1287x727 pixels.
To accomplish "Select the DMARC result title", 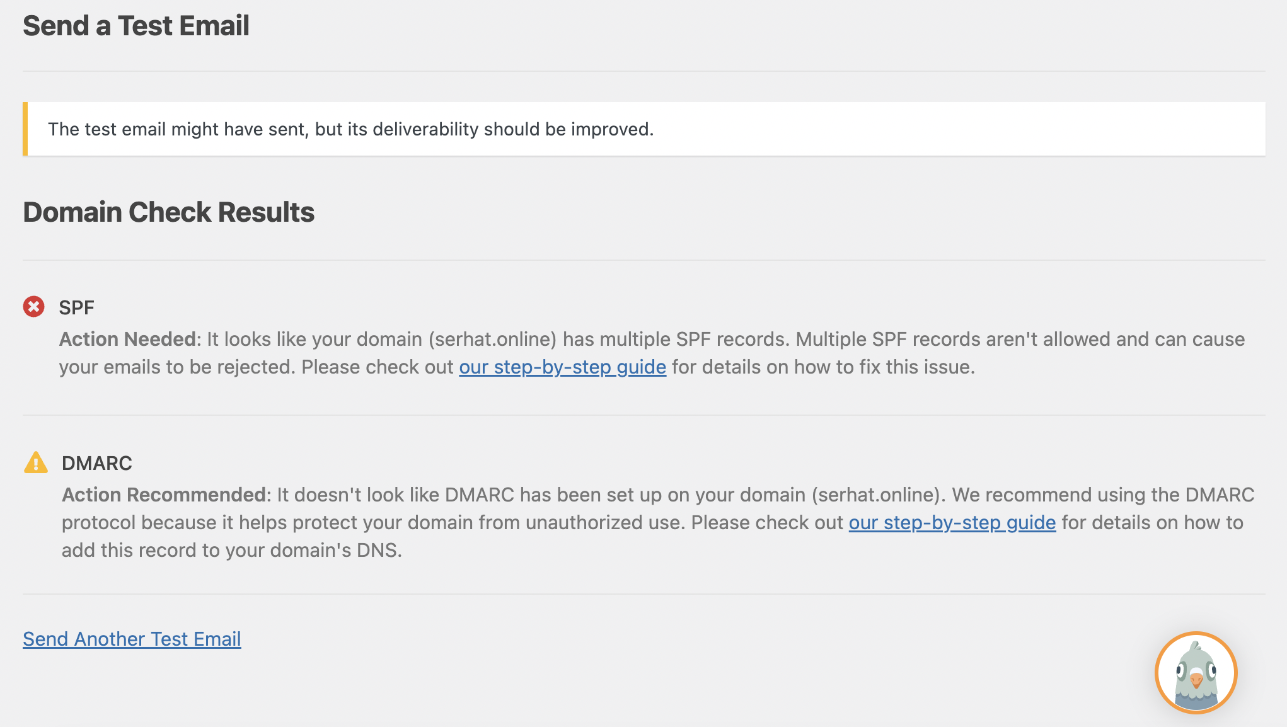I will point(97,463).
